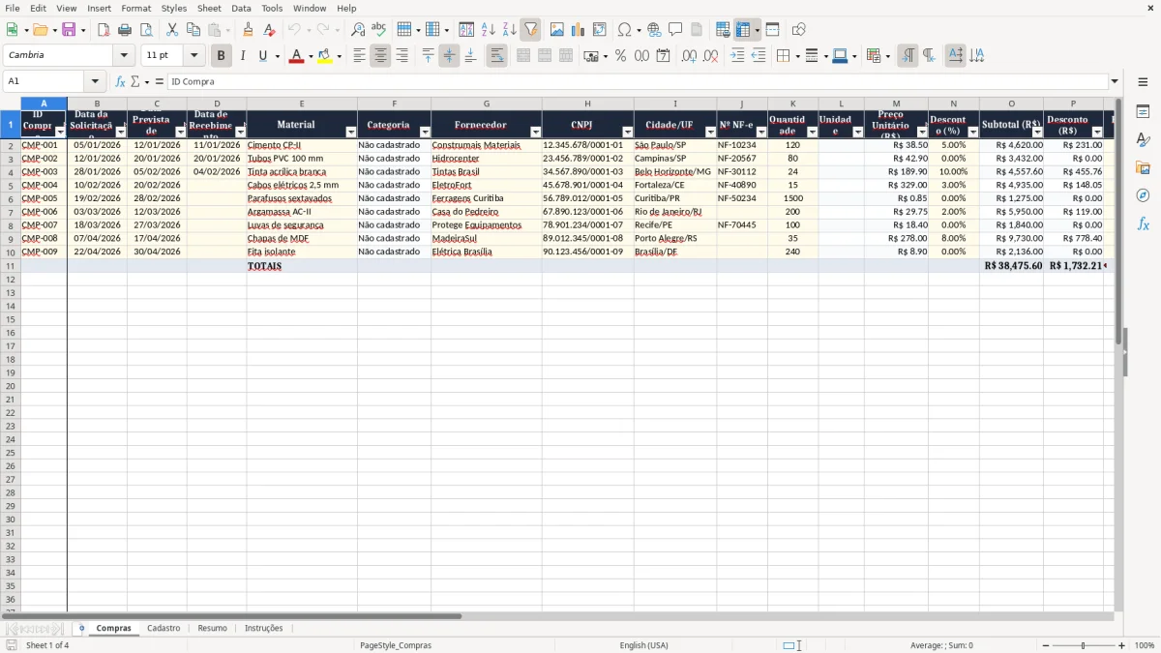The image size is (1161, 653).
Task: Switch to the Resumo sheet tab
Action: [x=213, y=629]
